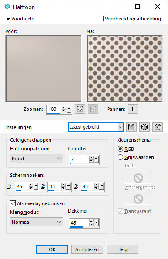Click the Zoomen value field showing 100
This screenshot has width=168, height=259.
[54, 109]
